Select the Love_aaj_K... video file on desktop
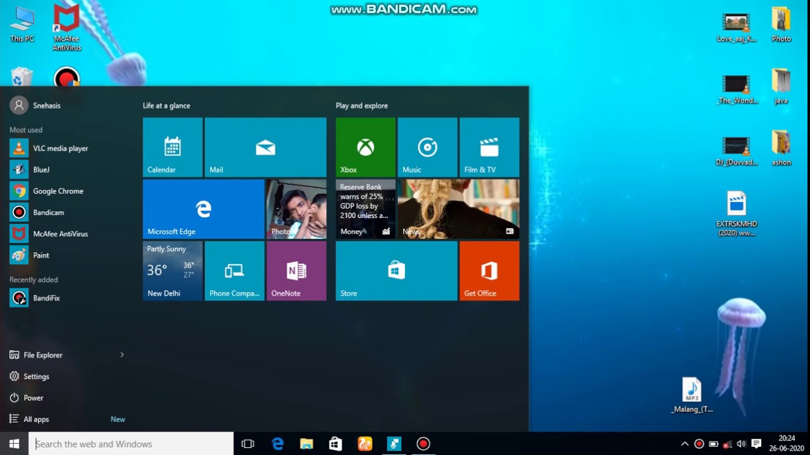The width and height of the screenshot is (810, 455). (x=736, y=27)
